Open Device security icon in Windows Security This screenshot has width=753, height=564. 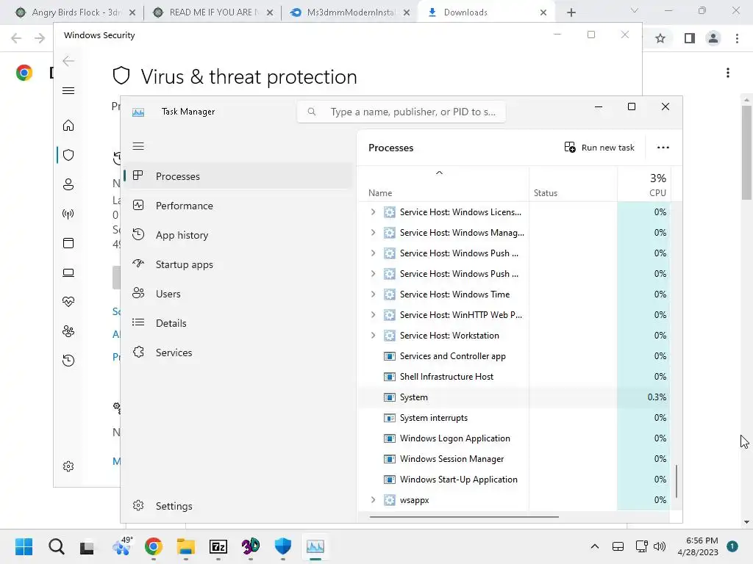(x=68, y=272)
